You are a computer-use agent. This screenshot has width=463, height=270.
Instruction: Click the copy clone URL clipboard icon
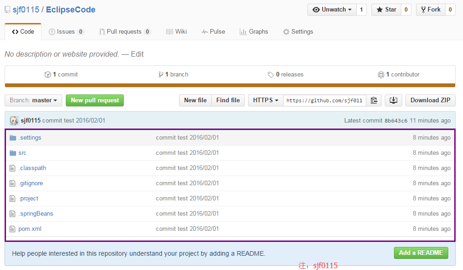(374, 100)
